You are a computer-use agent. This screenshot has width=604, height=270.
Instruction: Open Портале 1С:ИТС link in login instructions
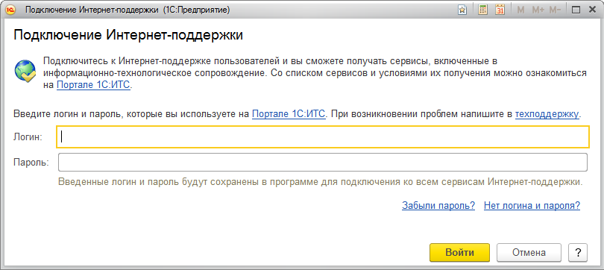pos(289,114)
